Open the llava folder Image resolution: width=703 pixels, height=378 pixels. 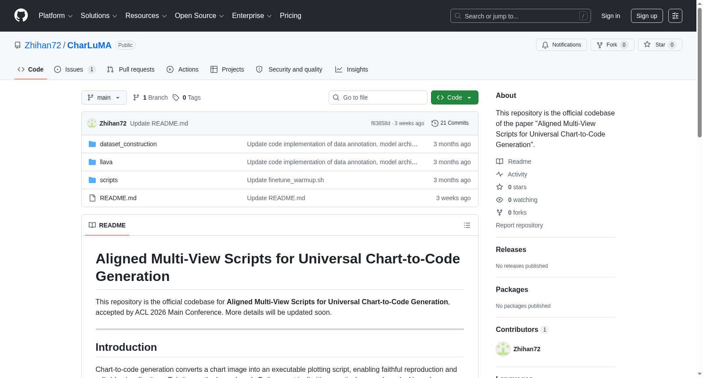pyautogui.click(x=106, y=162)
